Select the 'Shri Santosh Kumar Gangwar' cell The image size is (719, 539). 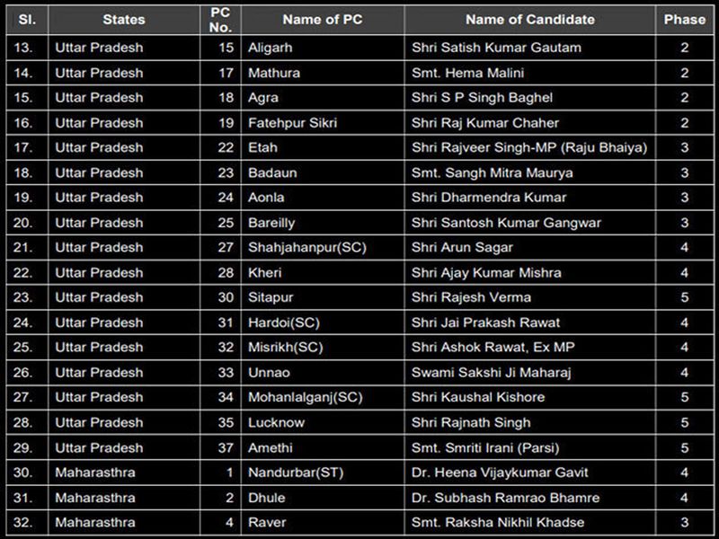click(x=506, y=223)
